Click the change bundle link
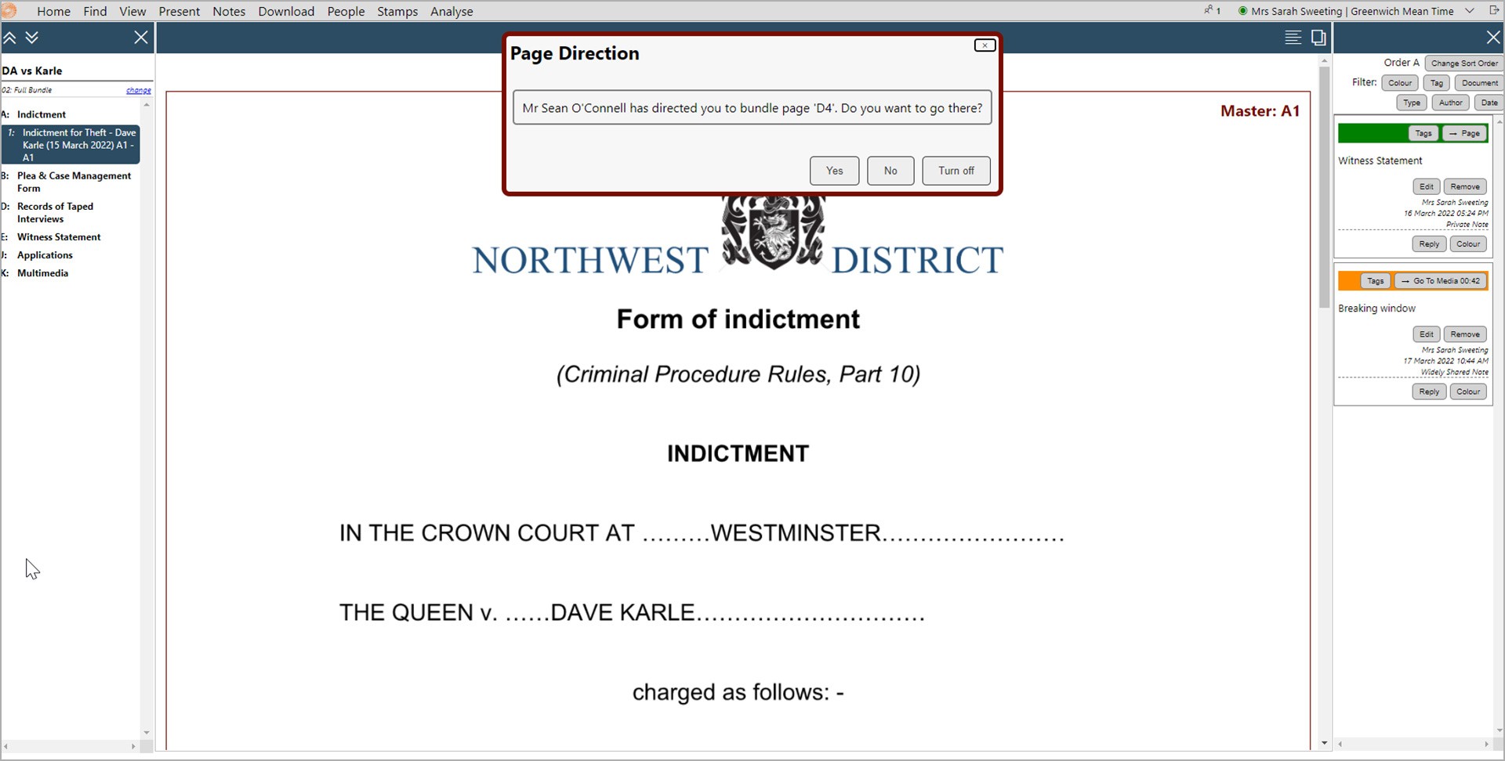The image size is (1505, 761). [x=138, y=91]
